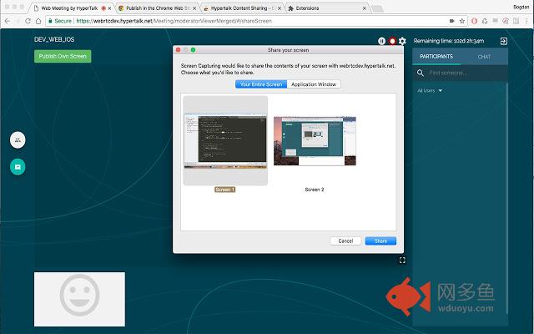Click the Screen 2 label
Image resolution: width=534 pixels, height=334 pixels.
315,190
